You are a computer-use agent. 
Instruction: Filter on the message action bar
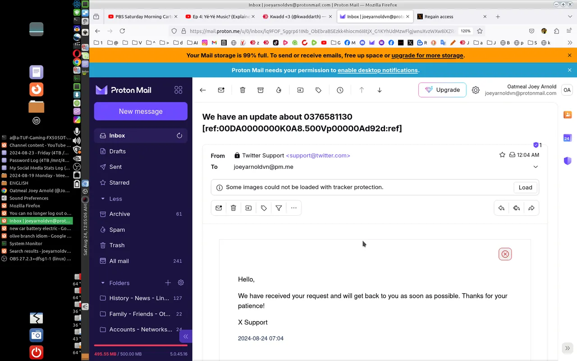(x=279, y=208)
